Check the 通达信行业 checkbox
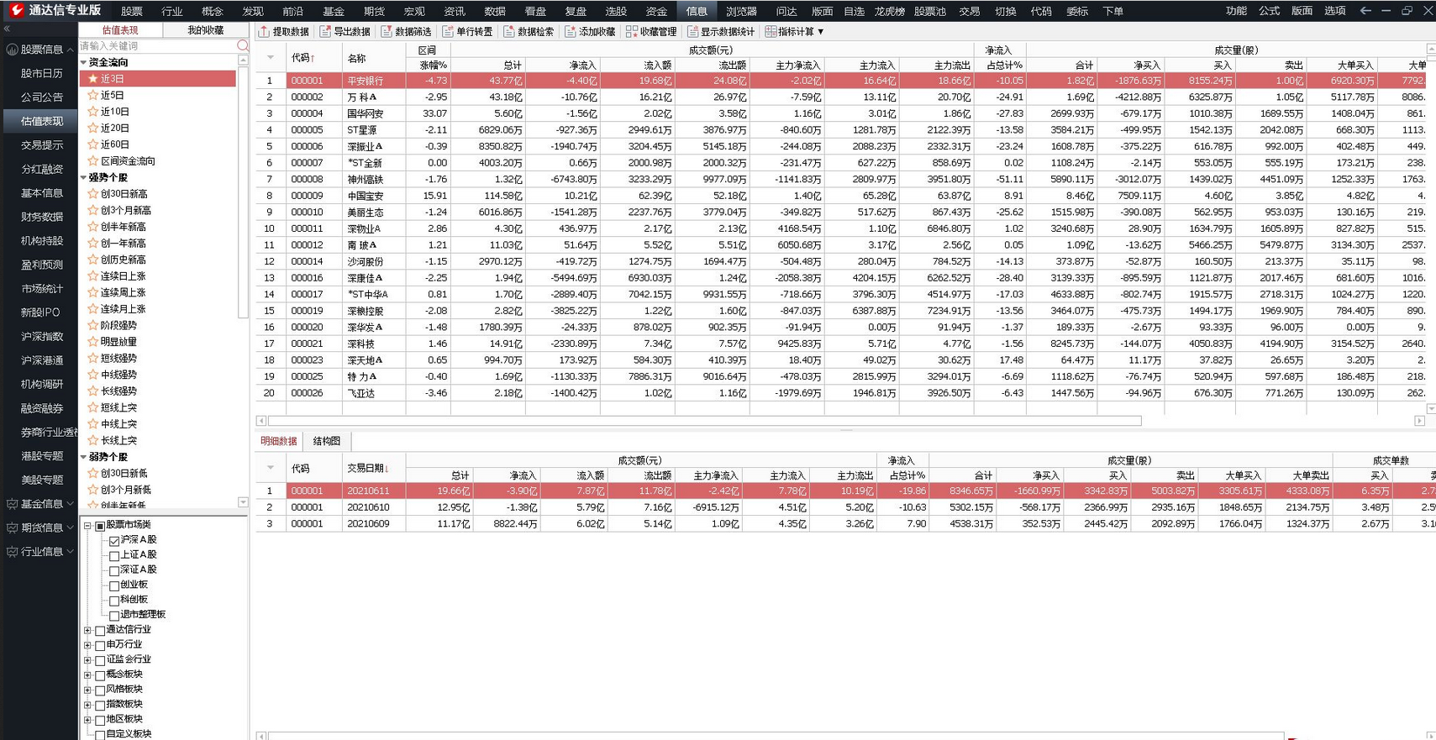The height and width of the screenshot is (740, 1436). [x=100, y=631]
